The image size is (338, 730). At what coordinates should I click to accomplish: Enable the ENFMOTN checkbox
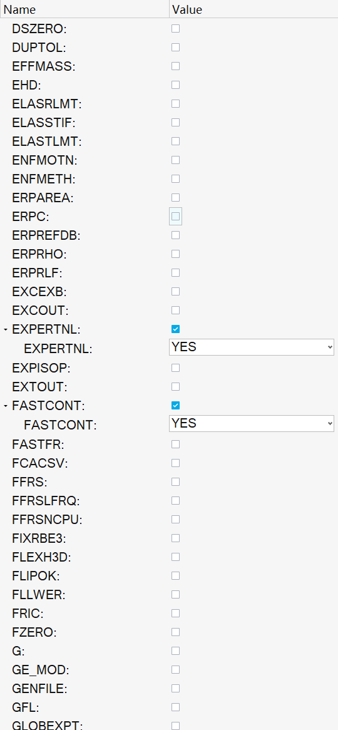[175, 160]
